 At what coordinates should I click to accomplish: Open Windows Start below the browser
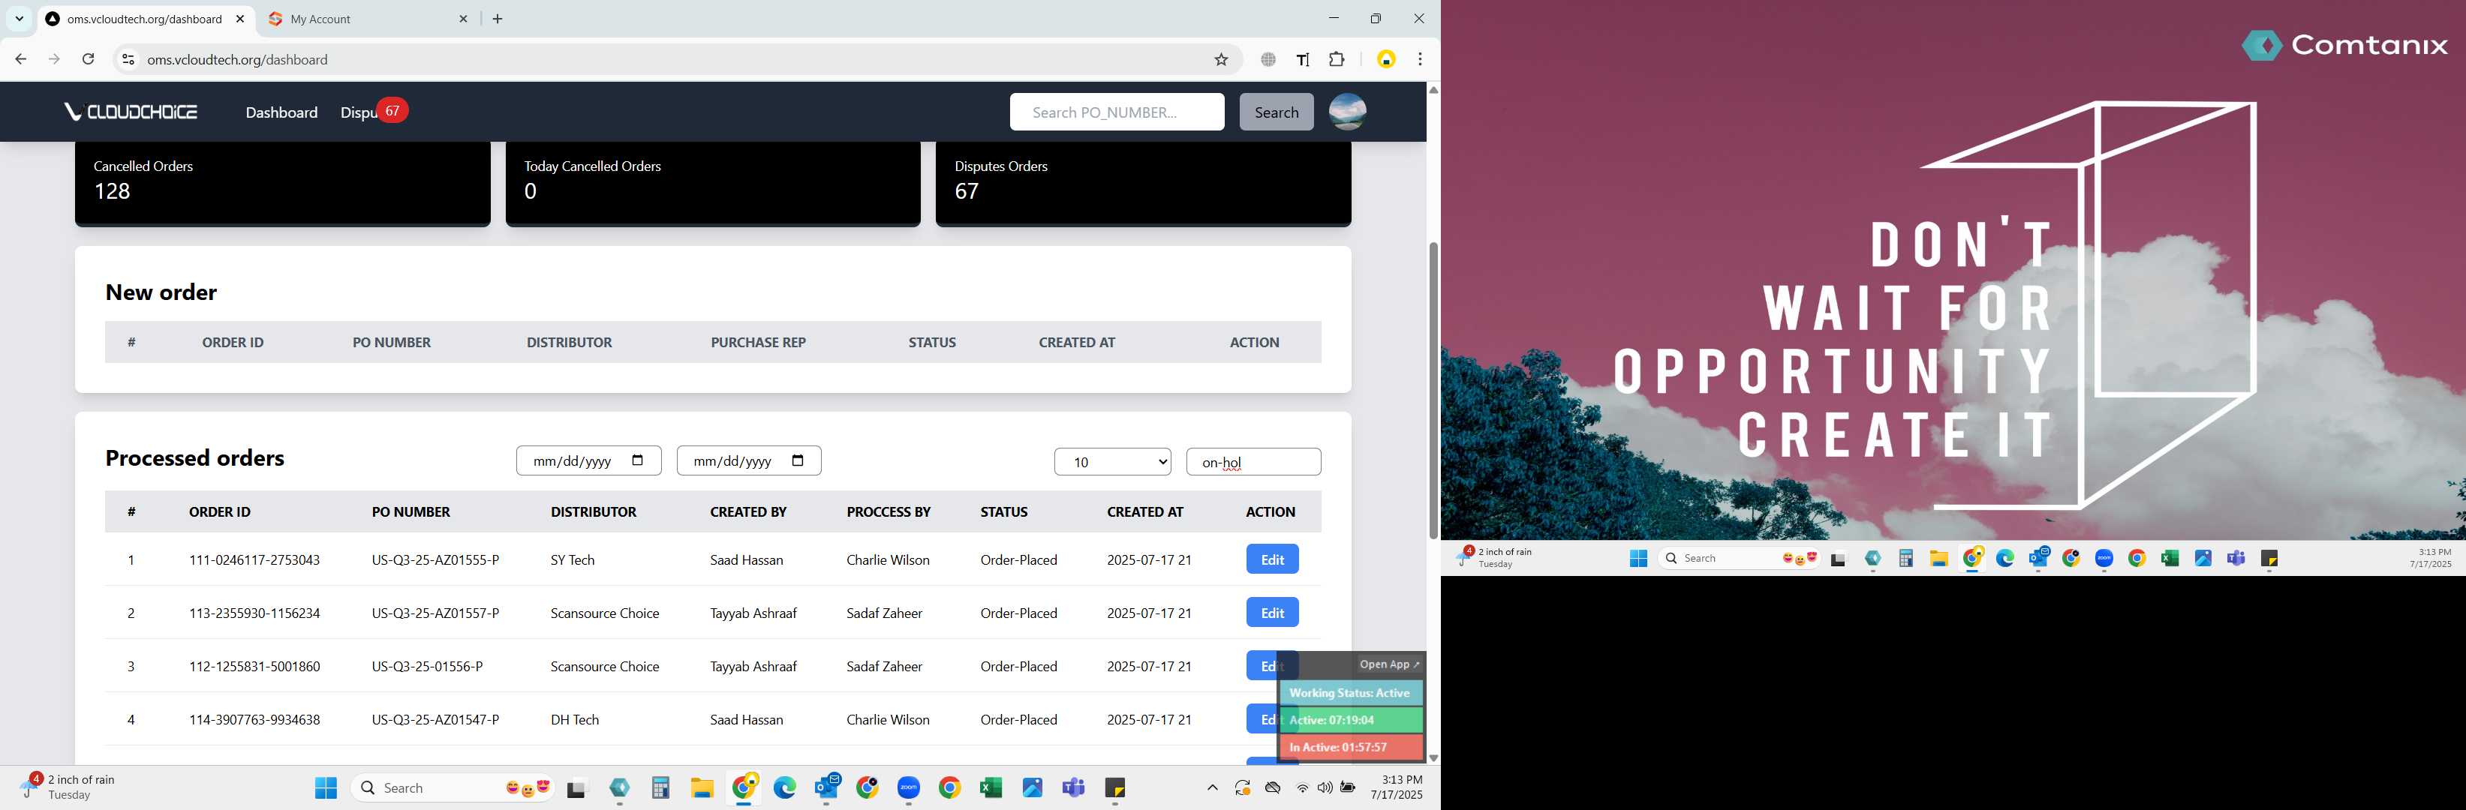tap(326, 788)
